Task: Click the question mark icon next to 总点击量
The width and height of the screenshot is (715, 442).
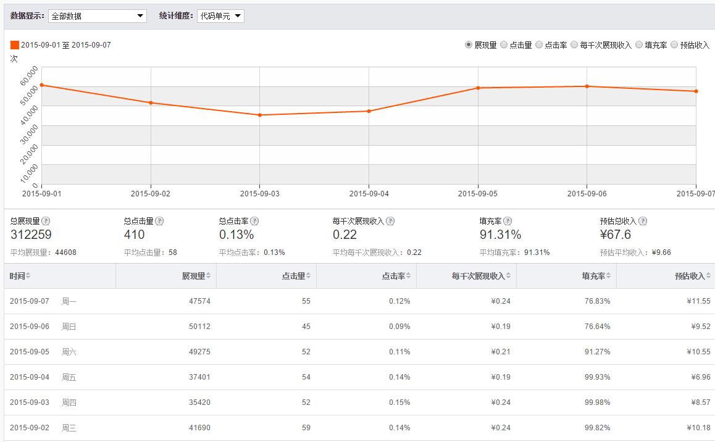Action: (159, 220)
